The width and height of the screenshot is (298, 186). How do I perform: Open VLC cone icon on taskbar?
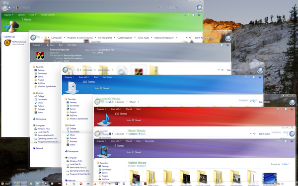point(95,184)
